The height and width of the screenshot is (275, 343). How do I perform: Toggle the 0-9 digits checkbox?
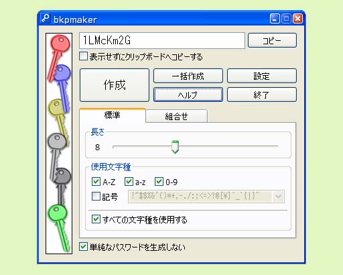click(x=159, y=182)
